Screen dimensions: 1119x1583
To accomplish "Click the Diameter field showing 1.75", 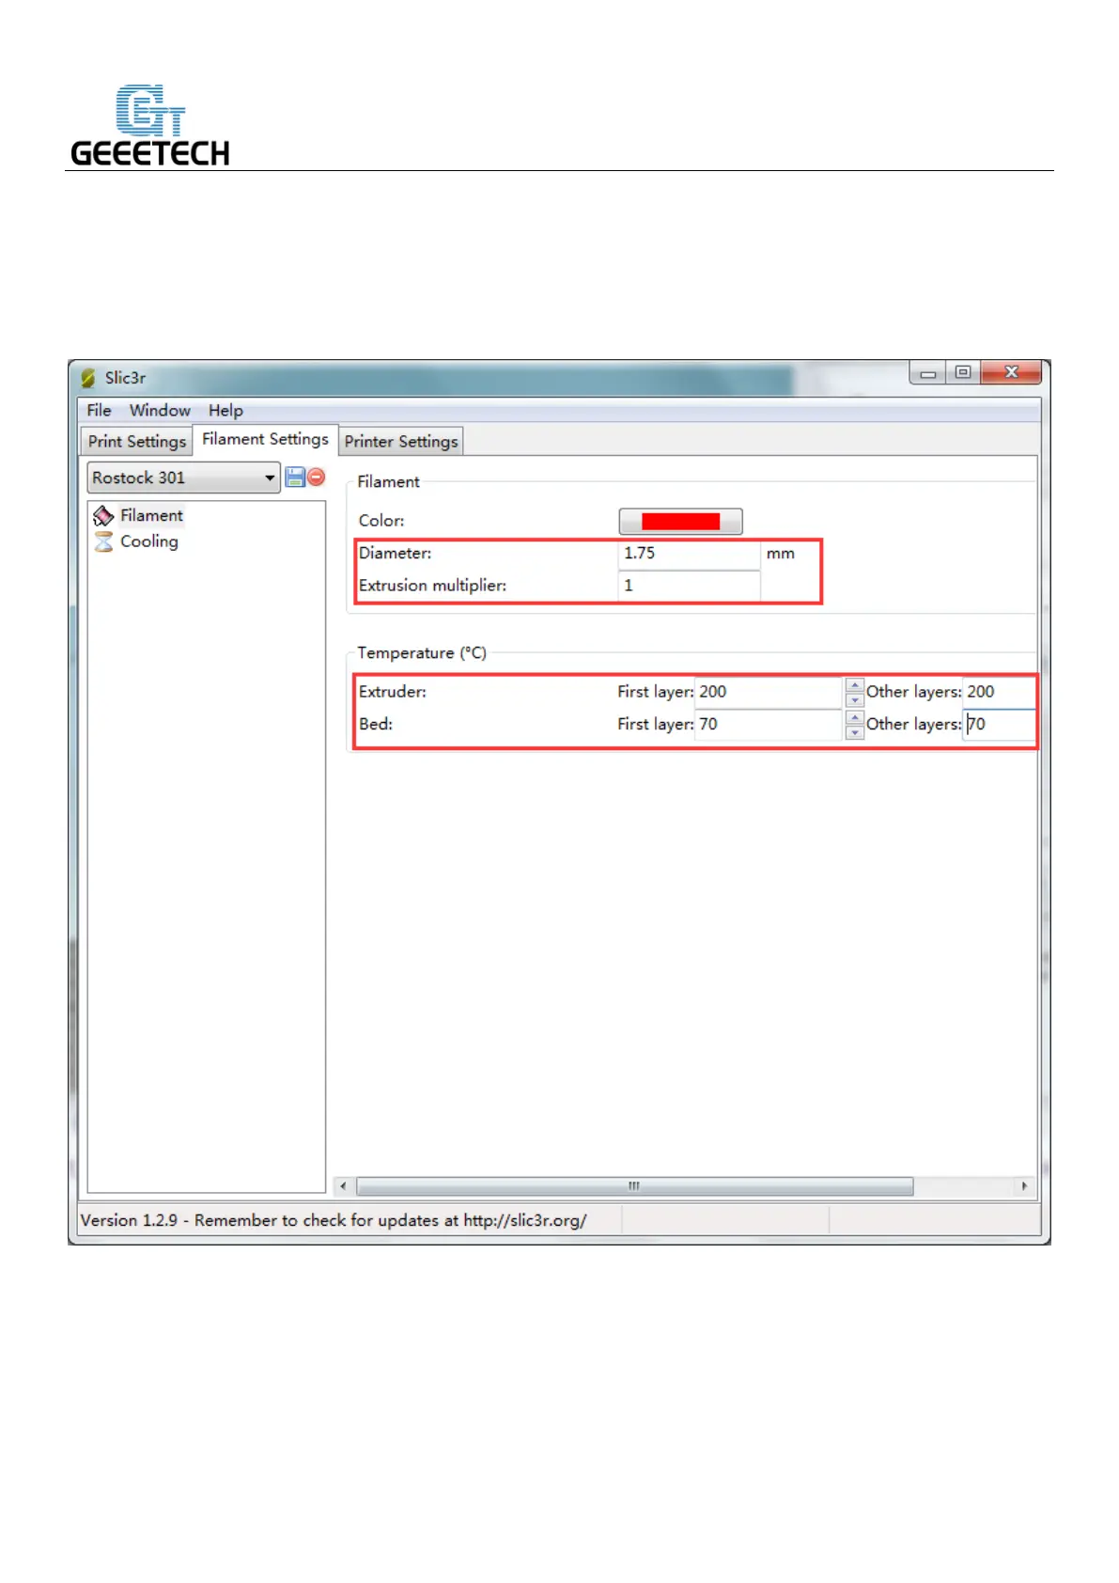I will (689, 554).
